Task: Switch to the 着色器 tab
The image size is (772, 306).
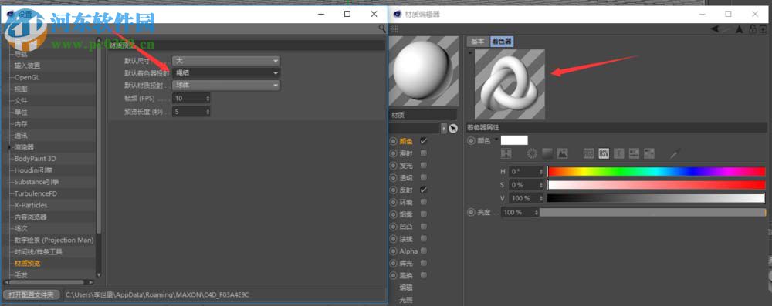Action: (x=502, y=42)
